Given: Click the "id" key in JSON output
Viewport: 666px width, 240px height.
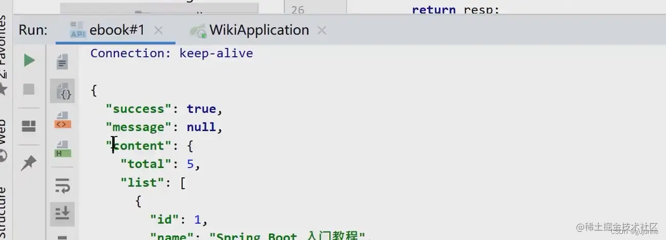Looking at the screenshot, I should 164,220.
